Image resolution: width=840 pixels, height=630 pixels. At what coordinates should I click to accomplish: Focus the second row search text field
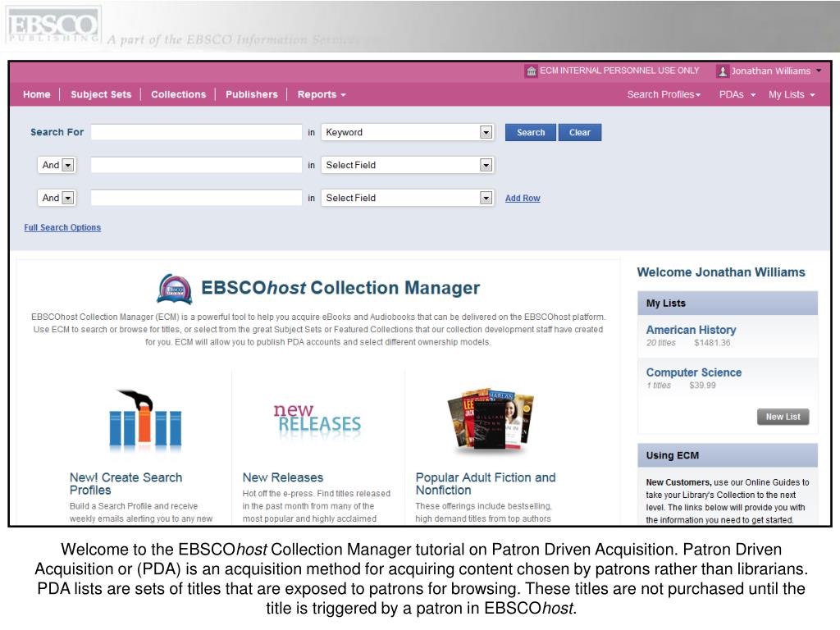(197, 165)
